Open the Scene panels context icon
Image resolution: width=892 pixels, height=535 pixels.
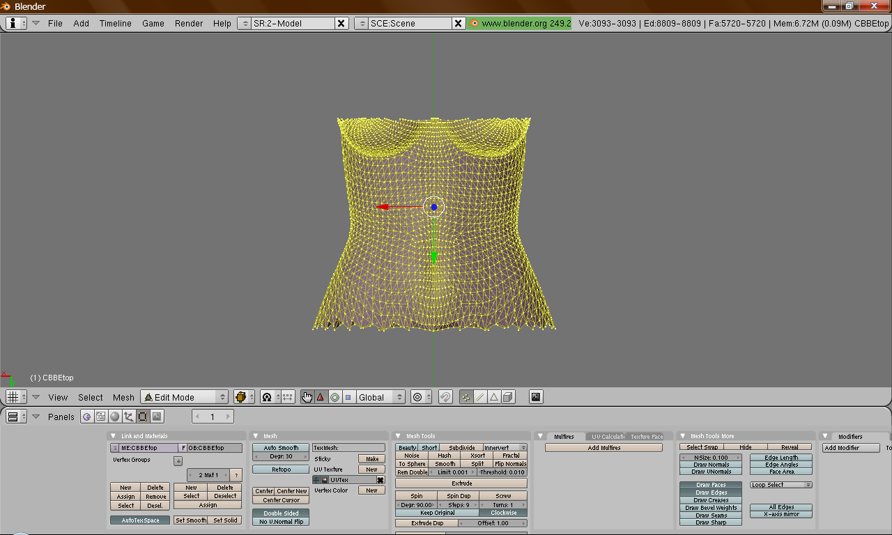(x=157, y=417)
